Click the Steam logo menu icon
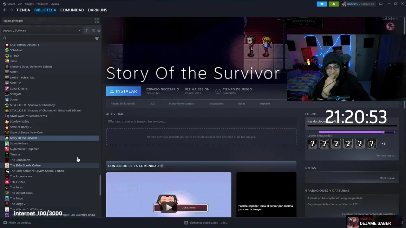Viewport: 406px width, 228px height. (4, 4)
